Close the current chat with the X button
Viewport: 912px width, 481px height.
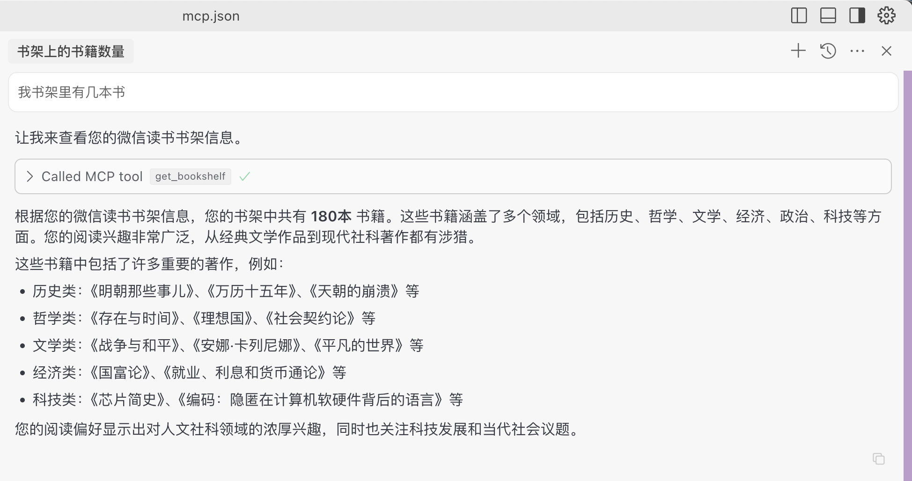(x=886, y=51)
